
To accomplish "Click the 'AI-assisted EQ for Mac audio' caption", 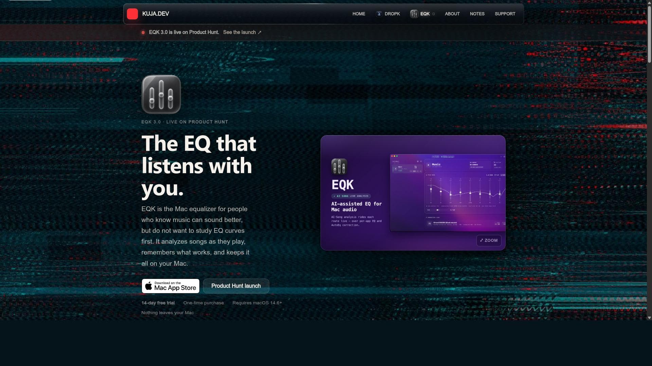I will coord(357,207).
